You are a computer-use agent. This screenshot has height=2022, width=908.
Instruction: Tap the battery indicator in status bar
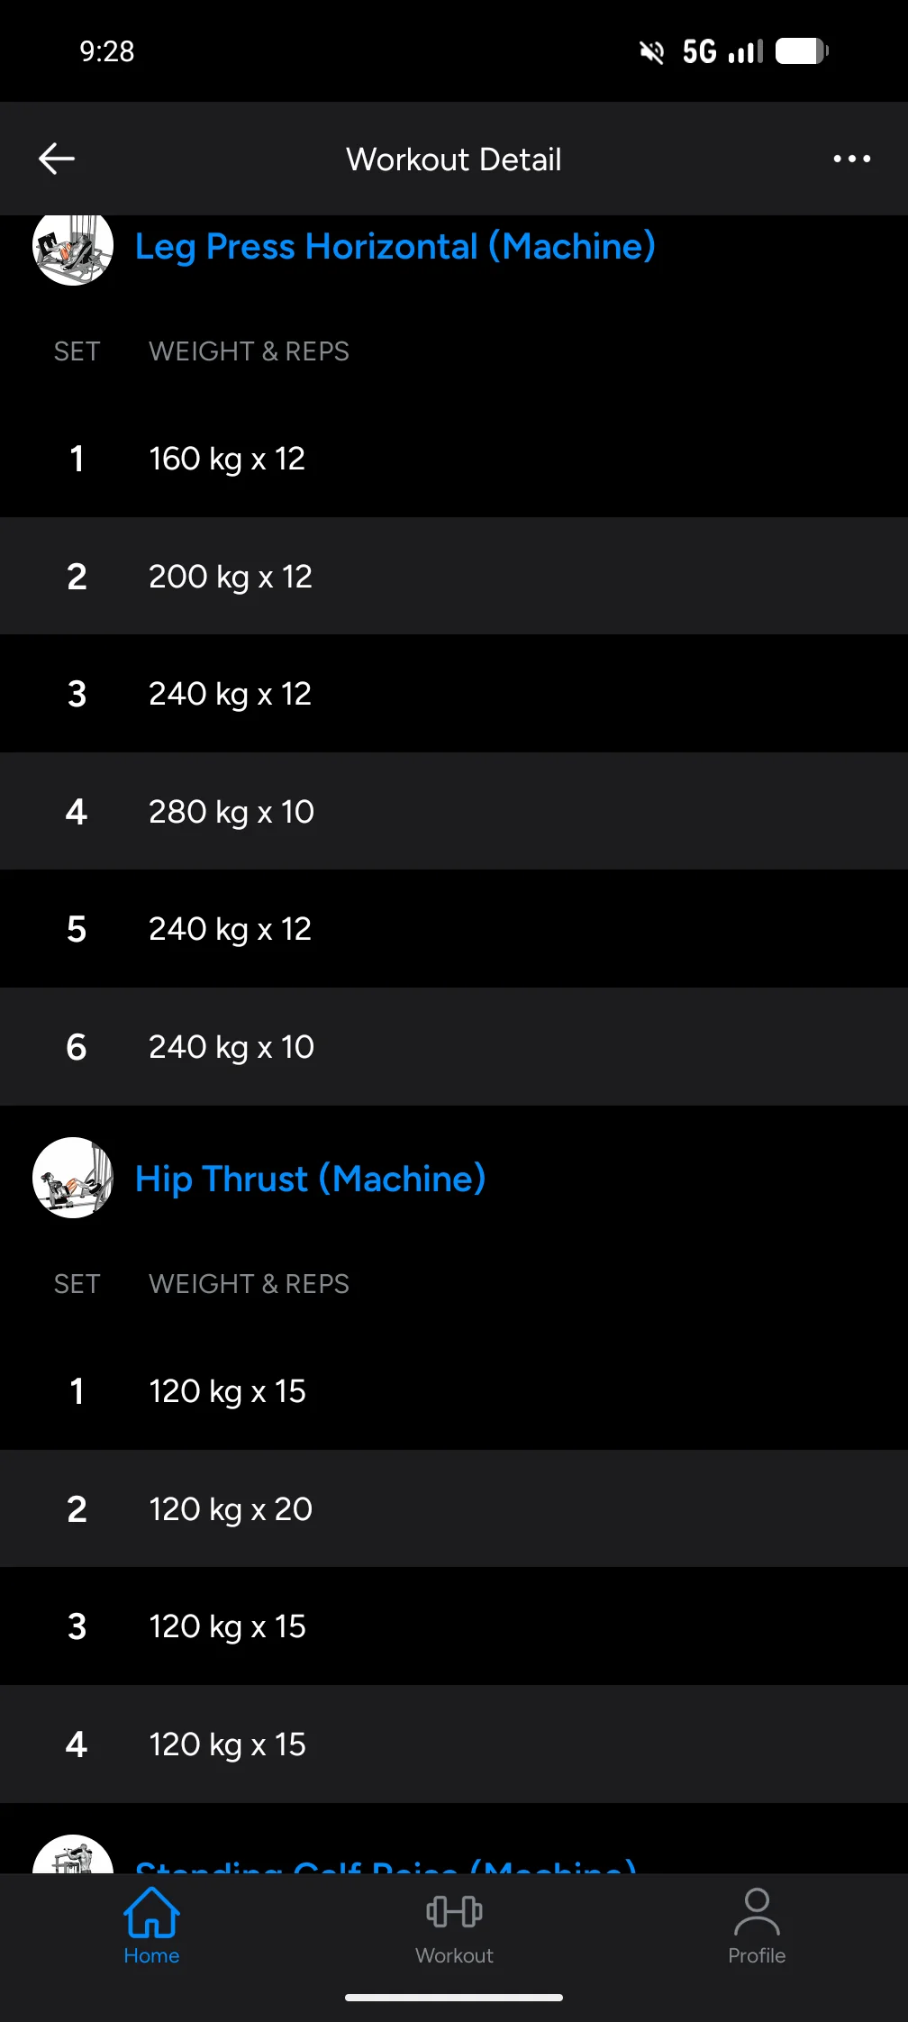click(802, 51)
